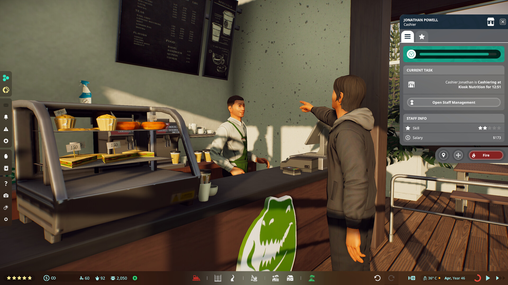Locate Jonathan with the map pin icon
508x285 pixels.
(444, 155)
